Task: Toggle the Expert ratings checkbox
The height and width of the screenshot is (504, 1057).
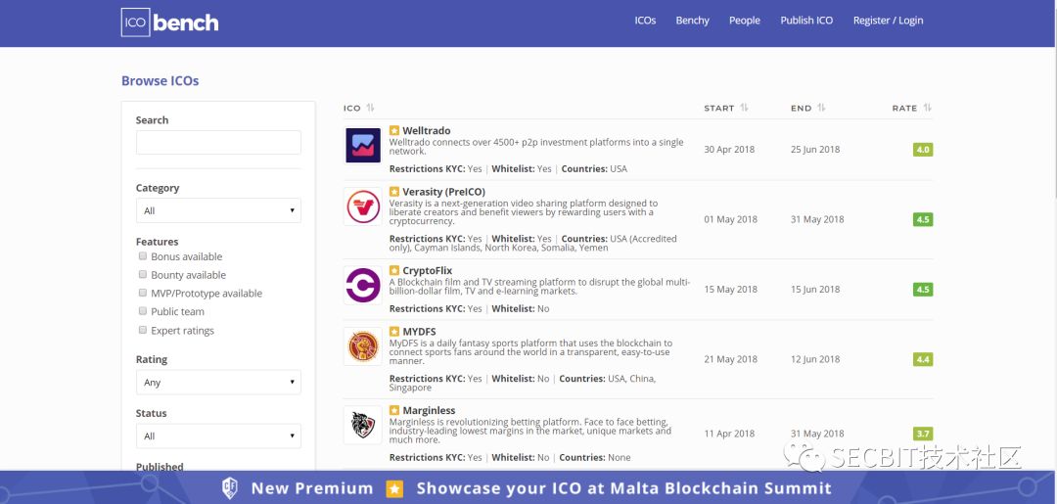Action: 142,330
